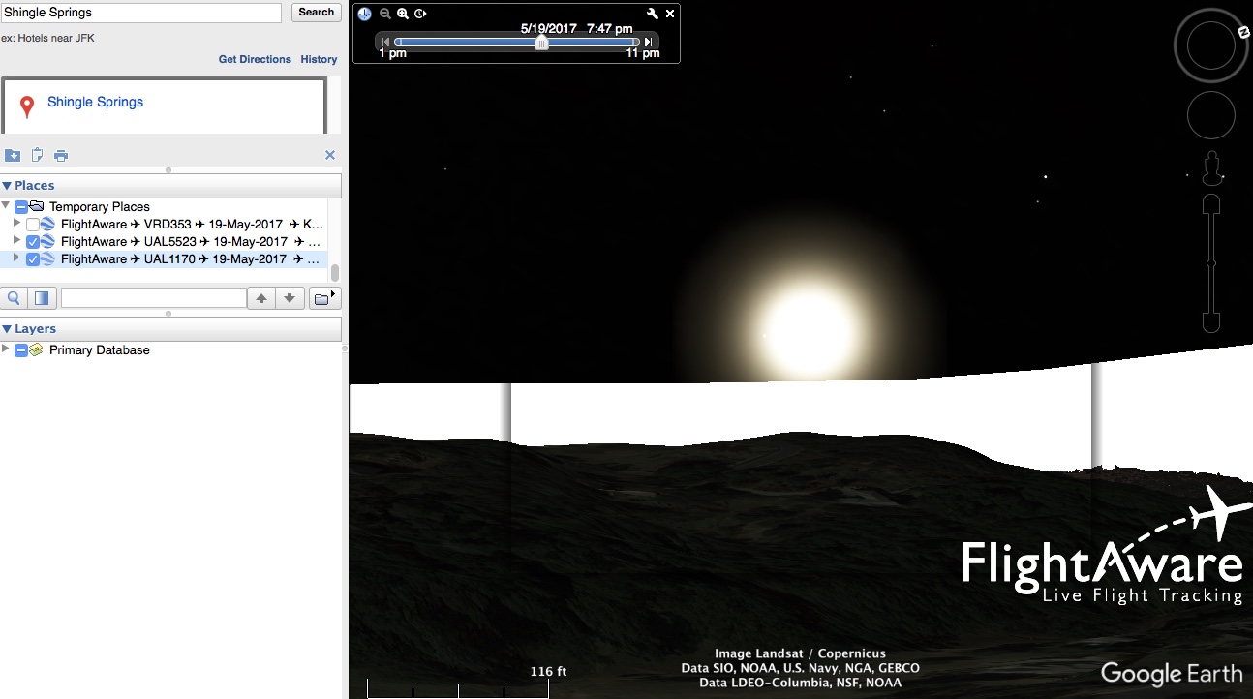Click the copy to clipboard icon
This screenshot has height=699, width=1253.
tap(38, 155)
